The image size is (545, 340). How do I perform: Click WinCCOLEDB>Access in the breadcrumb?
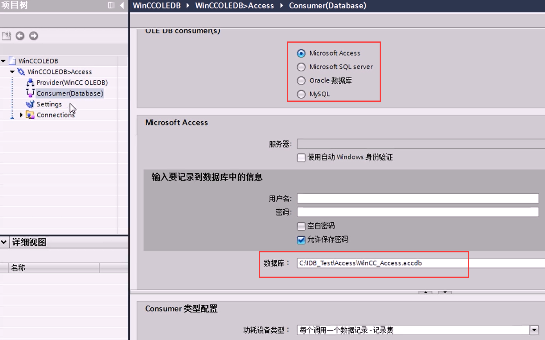coord(235,5)
